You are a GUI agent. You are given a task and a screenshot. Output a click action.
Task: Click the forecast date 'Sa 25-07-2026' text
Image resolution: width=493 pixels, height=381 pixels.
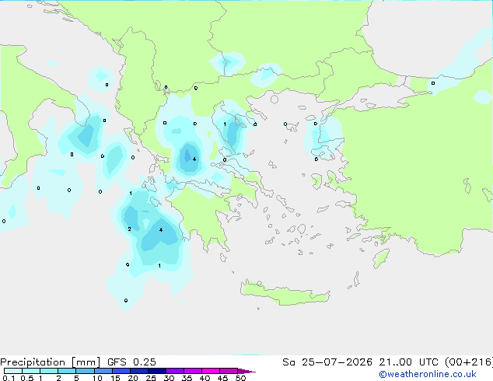(x=327, y=362)
